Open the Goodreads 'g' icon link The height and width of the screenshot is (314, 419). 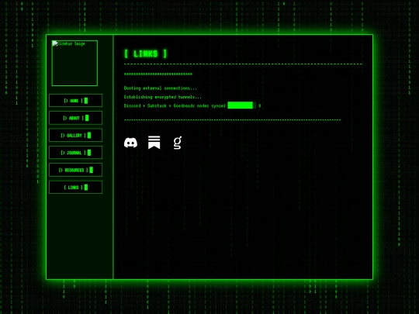pos(178,143)
